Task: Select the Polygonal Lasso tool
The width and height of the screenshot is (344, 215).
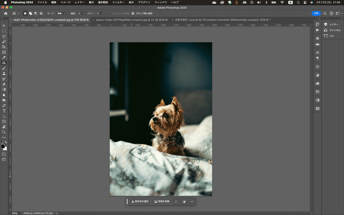Action: pos(4,36)
